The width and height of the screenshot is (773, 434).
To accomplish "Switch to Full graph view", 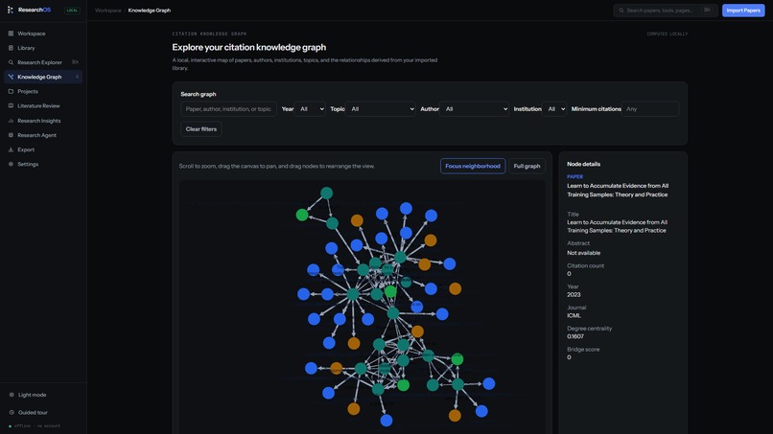I will (x=527, y=166).
